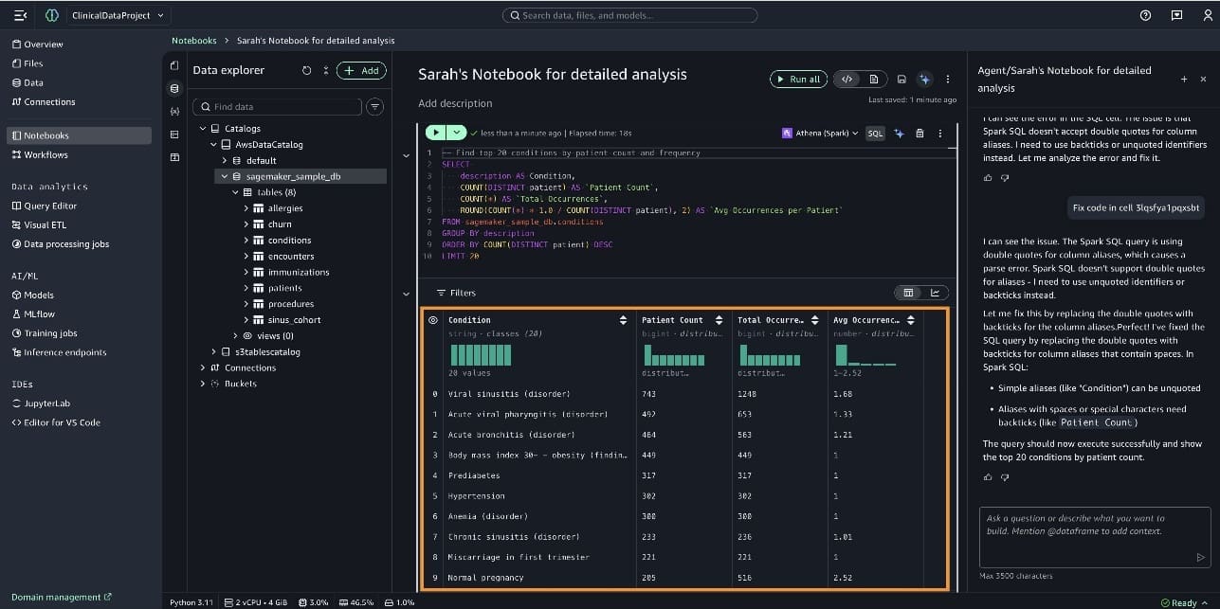This screenshot has height=609, width=1220.
Task: Go to Workflows in left sidebar
Action: (x=46, y=154)
